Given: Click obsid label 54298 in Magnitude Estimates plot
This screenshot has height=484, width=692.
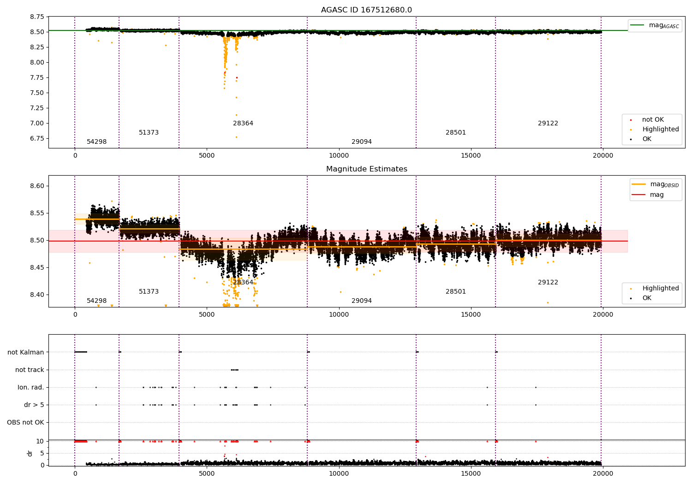Looking at the screenshot, I should [96, 301].
